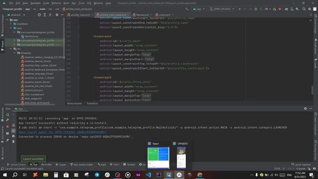
Task: Collapse the app module node
Action: (7, 20)
